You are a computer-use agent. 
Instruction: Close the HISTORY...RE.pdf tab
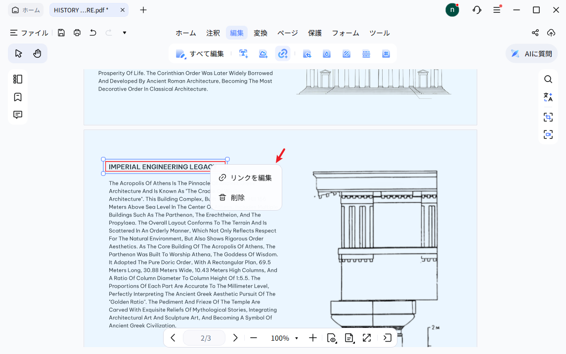[x=123, y=10]
